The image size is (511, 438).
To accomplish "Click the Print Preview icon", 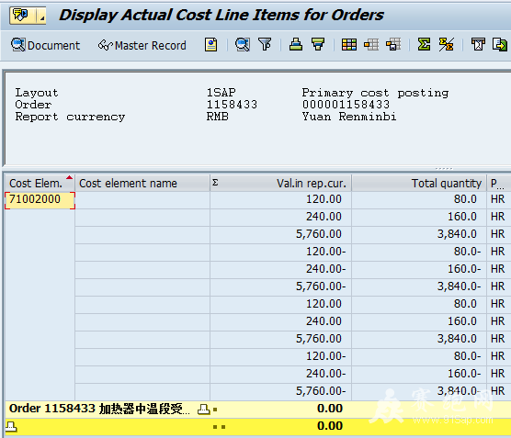I will (x=478, y=45).
